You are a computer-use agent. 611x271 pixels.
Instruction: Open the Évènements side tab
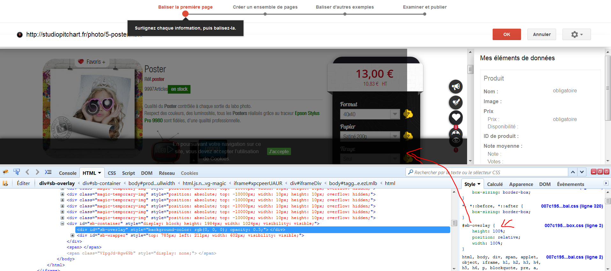point(570,184)
